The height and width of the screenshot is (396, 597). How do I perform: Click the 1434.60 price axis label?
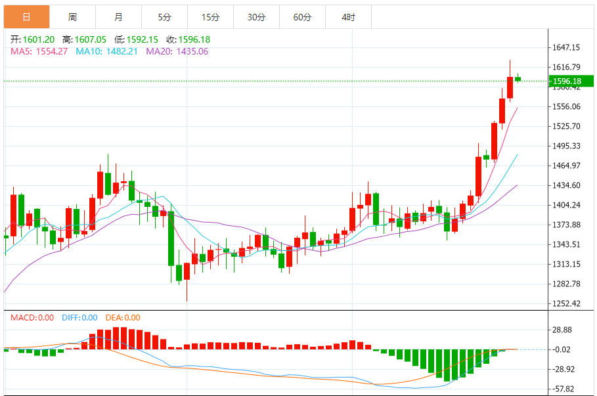[x=566, y=185]
